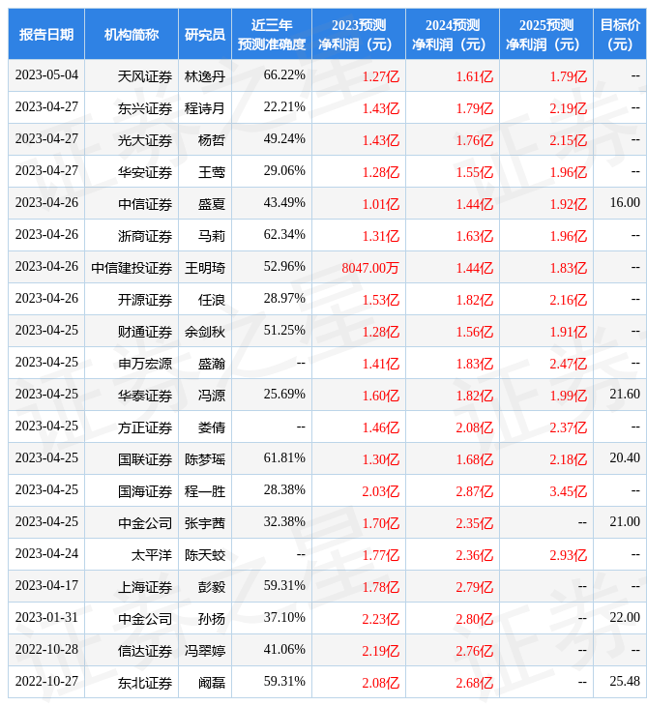This screenshot has height=706, width=647.
Task: Click the 2025预测净利润 column header
Action: tap(546, 35)
